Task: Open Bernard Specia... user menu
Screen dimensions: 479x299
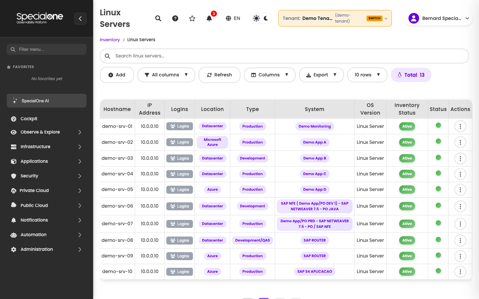Action: click(x=439, y=18)
